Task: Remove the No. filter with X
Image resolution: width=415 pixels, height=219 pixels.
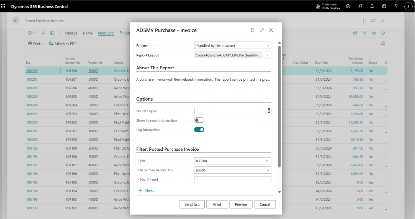Action: click(138, 161)
